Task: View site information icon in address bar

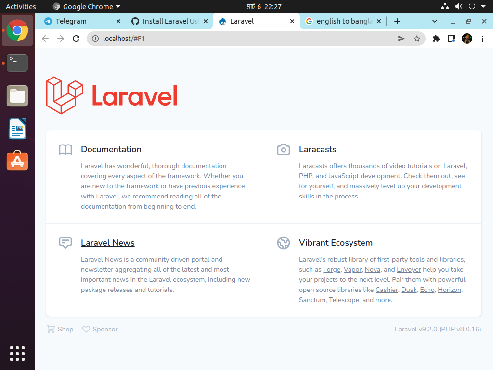Action: 95,39
